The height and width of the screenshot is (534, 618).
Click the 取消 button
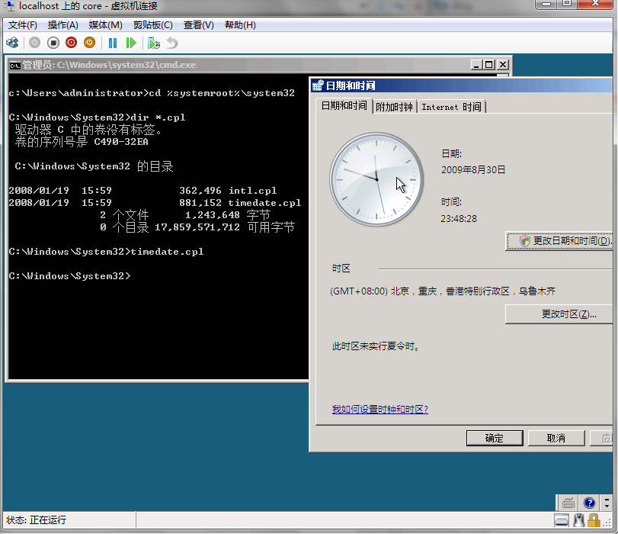point(556,438)
